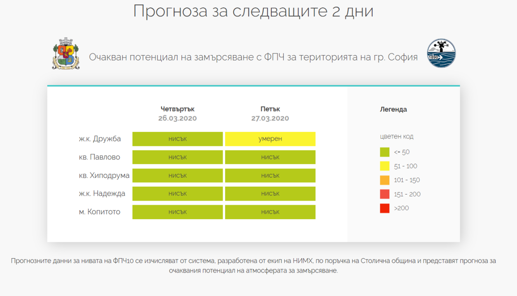Click Thursday's нисък cell for кв. Хиподрума

tap(177, 176)
